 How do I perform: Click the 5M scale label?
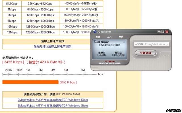pyautogui.click(x=66, y=70)
